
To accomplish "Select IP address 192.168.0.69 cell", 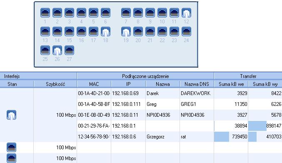I will tap(128, 93).
